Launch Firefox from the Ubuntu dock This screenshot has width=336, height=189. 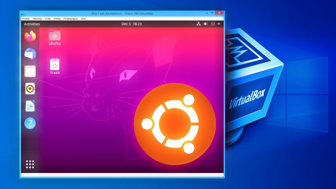(x=30, y=36)
